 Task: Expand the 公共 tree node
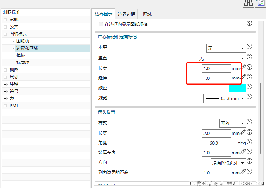tap(5, 27)
